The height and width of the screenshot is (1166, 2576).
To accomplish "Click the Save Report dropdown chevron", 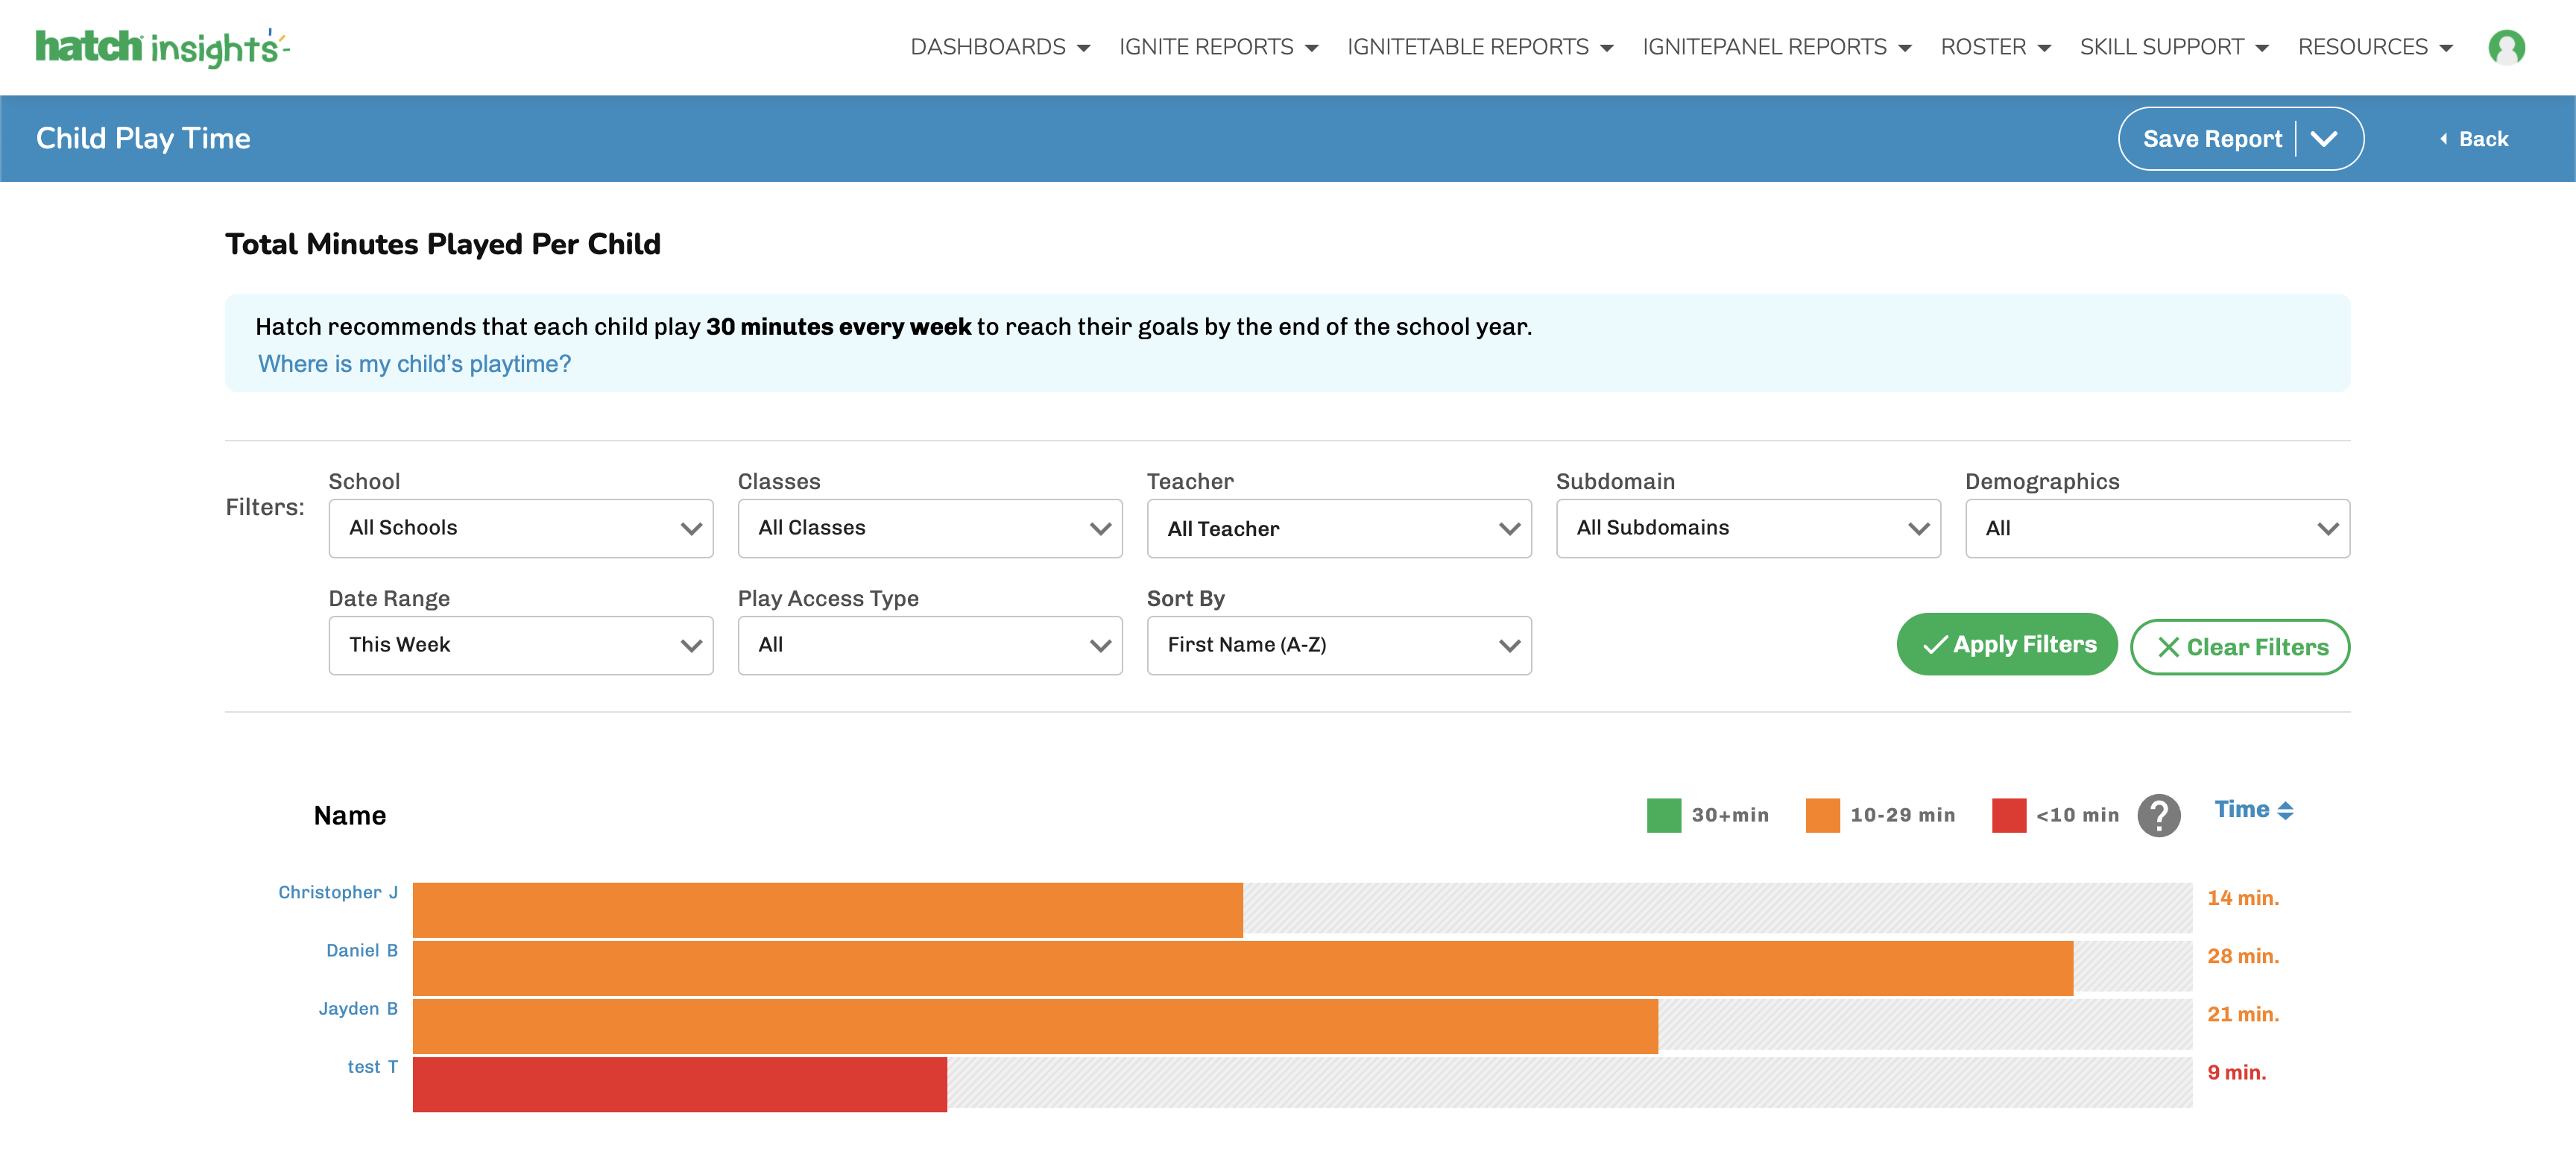I will pos(2324,139).
